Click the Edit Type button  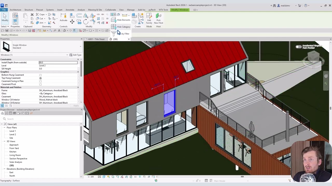point(75,55)
